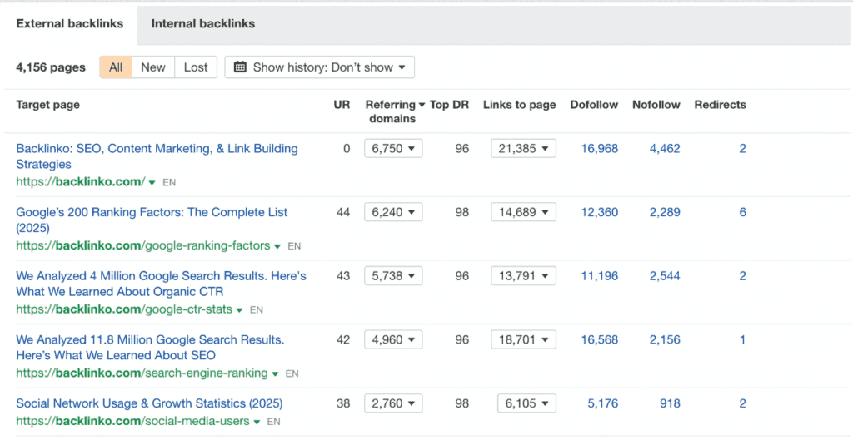Click the 12,360 dofollow count
The height and width of the screenshot is (440, 853).
click(x=600, y=212)
